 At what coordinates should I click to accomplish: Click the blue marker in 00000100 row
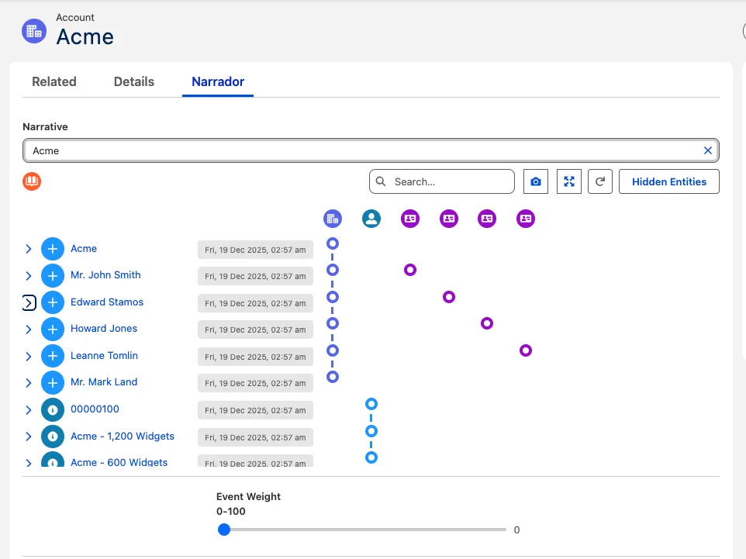pos(371,404)
